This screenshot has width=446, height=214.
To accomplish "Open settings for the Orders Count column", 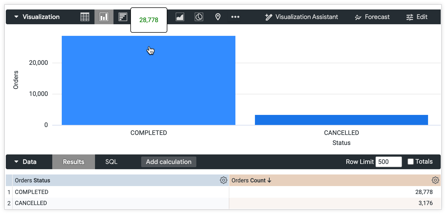I will tap(435, 180).
